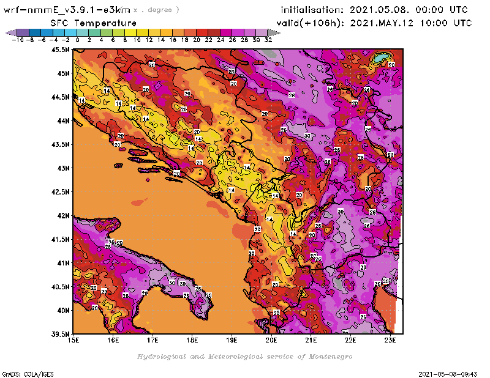Click the 'SFC Temperature' title text
Viewport: 490px width, 378px height.
click(x=94, y=23)
